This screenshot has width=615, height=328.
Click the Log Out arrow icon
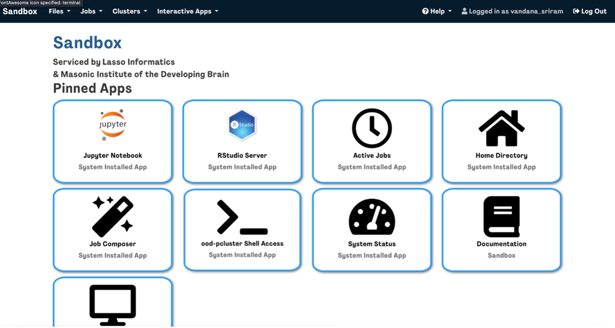coord(576,11)
